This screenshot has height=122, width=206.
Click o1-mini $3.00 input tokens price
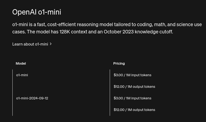coord(132,75)
